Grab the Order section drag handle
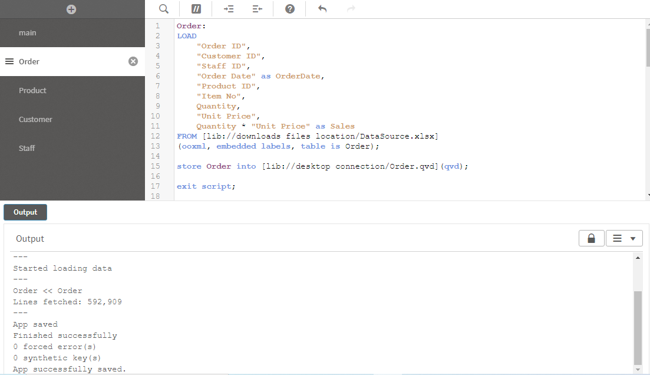This screenshot has width=650, height=375. click(x=9, y=61)
